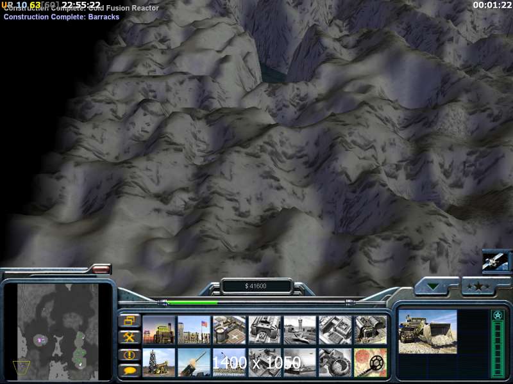This screenshot has width=513, height=384.
Task: Select the Patriot Missile System build icon
Action: pyautogui.click(x=194, y=362)
